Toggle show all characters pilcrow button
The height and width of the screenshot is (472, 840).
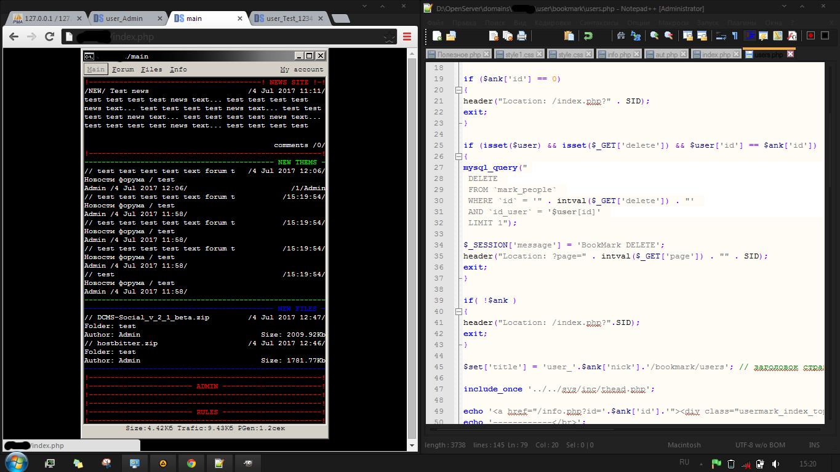[735, 36]
